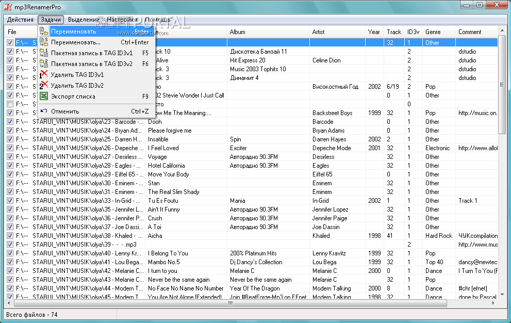511x323 pixels.
Task: Click the vertical scrollbar thumb
Action: 502,85
